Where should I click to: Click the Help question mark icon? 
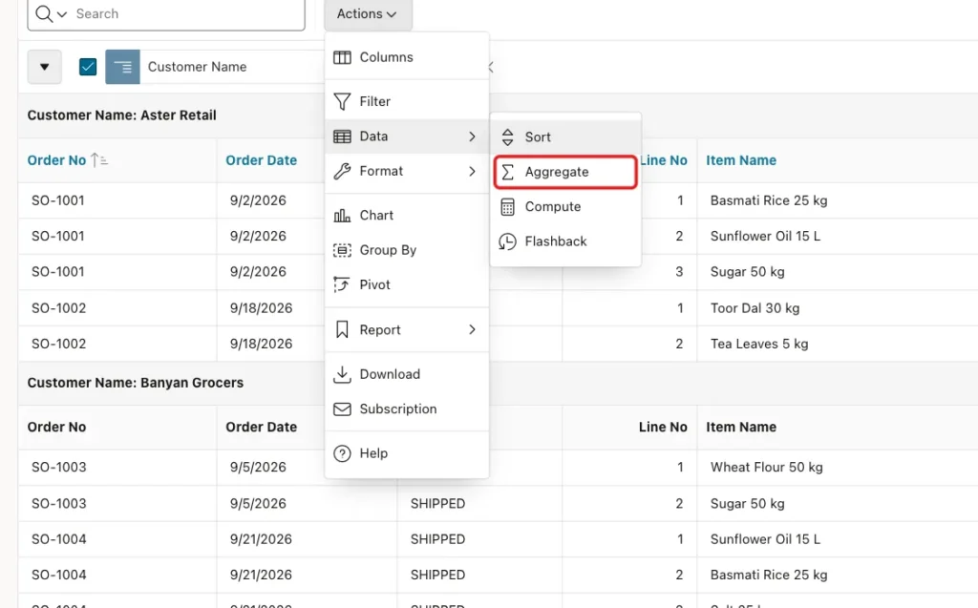point(342,453)
